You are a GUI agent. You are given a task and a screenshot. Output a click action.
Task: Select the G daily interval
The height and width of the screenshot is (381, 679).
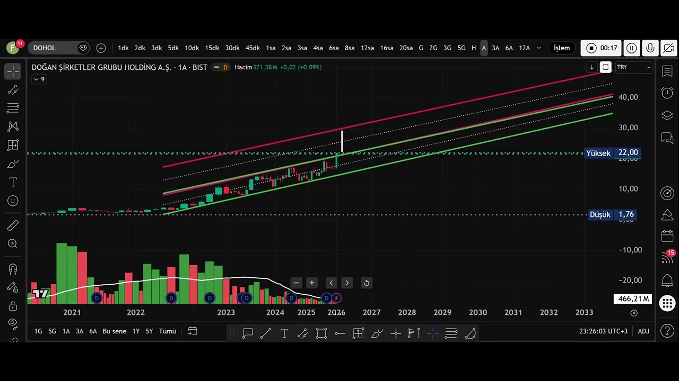[421, 48]
